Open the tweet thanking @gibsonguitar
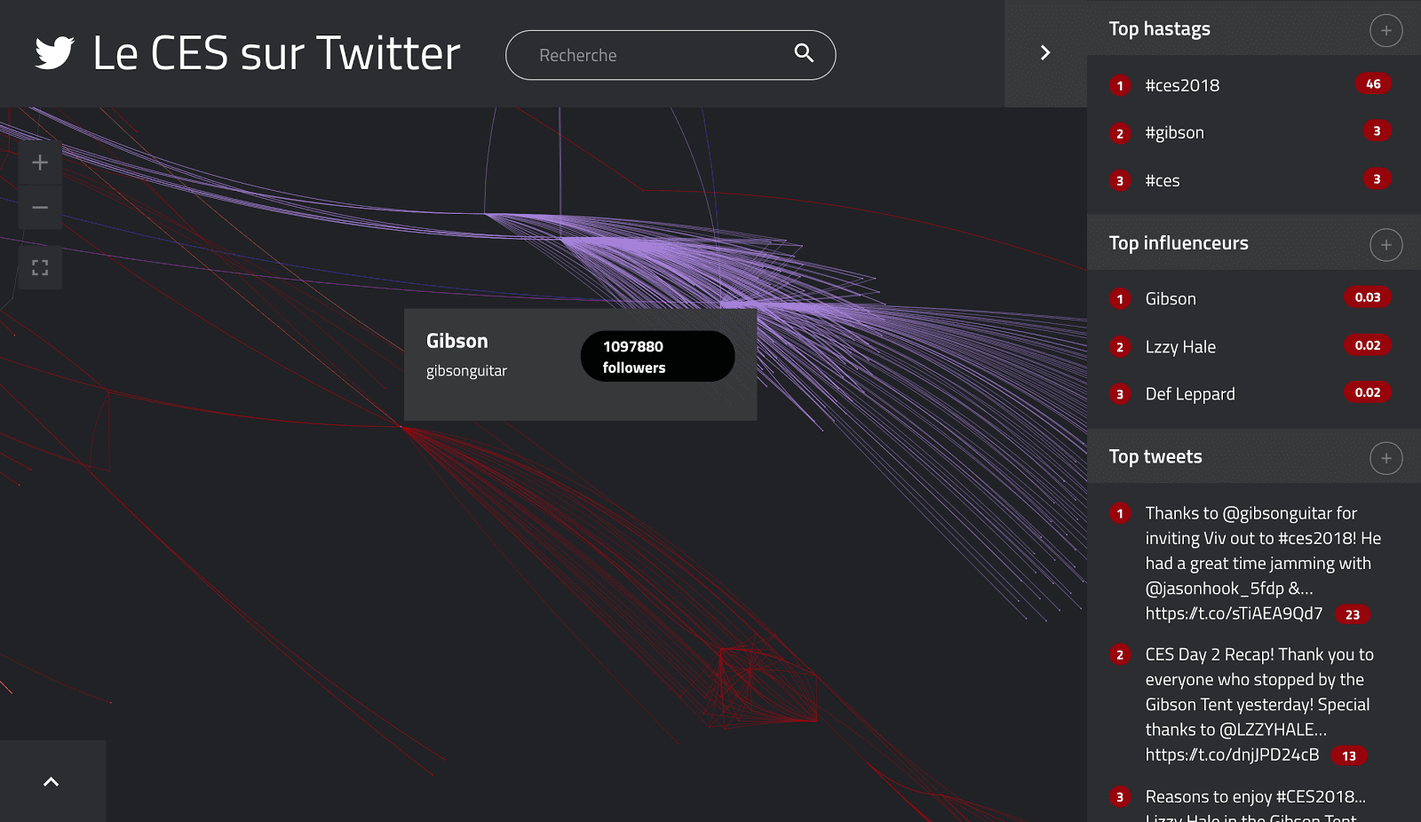1421x822 pixels. point(1262,563)
